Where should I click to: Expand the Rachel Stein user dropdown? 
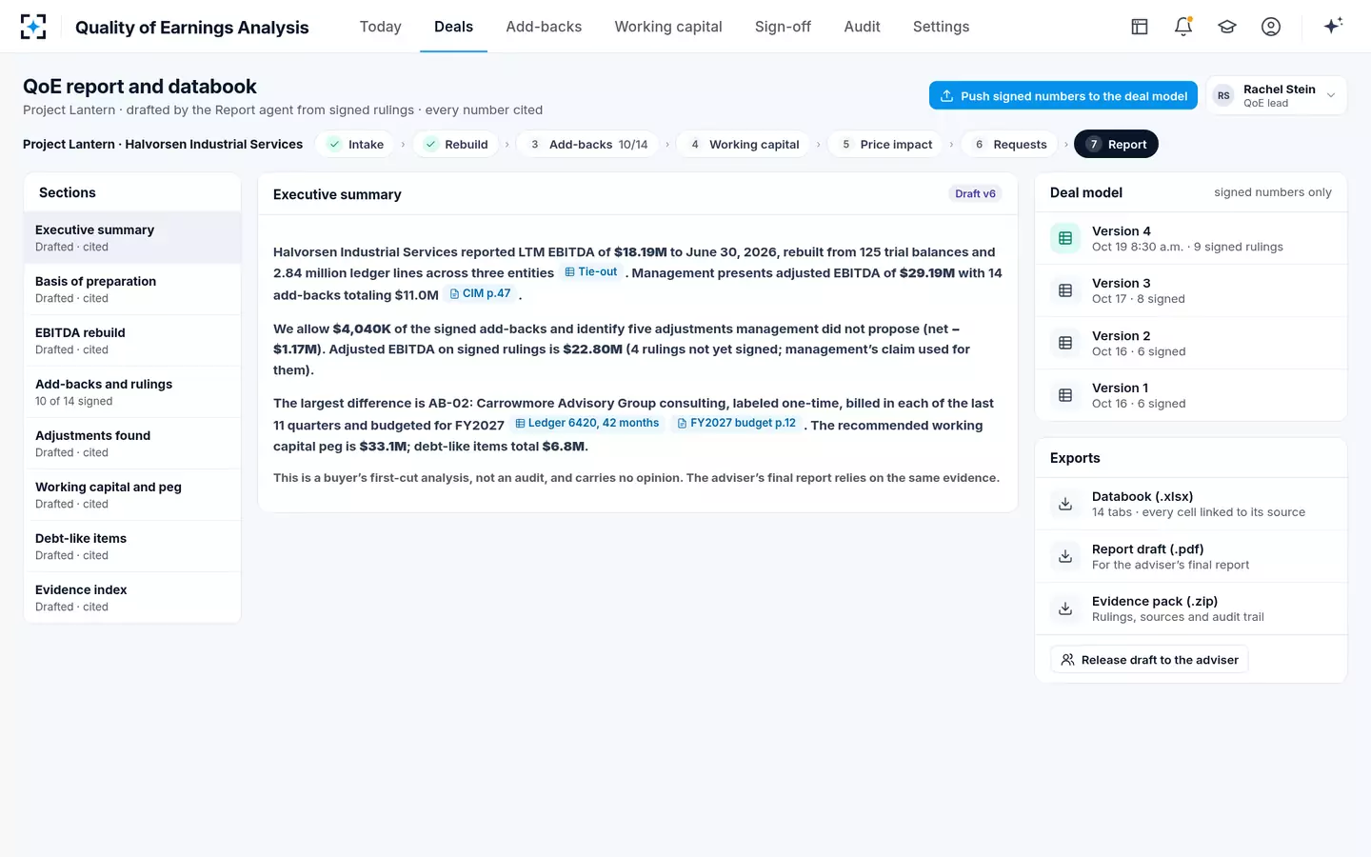[1277, 95]
